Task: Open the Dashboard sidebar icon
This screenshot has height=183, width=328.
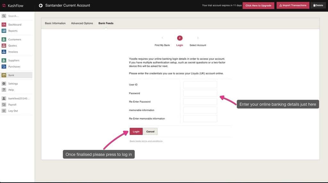Action: tap(4, 25)
